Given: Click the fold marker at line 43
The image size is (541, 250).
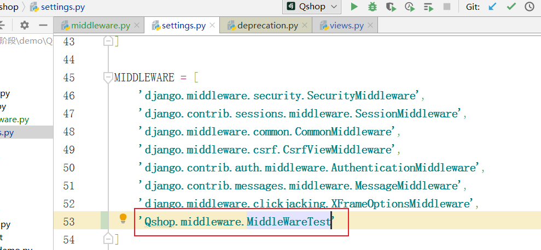Looking at the screenshot, I should click(x=108, y=41).
